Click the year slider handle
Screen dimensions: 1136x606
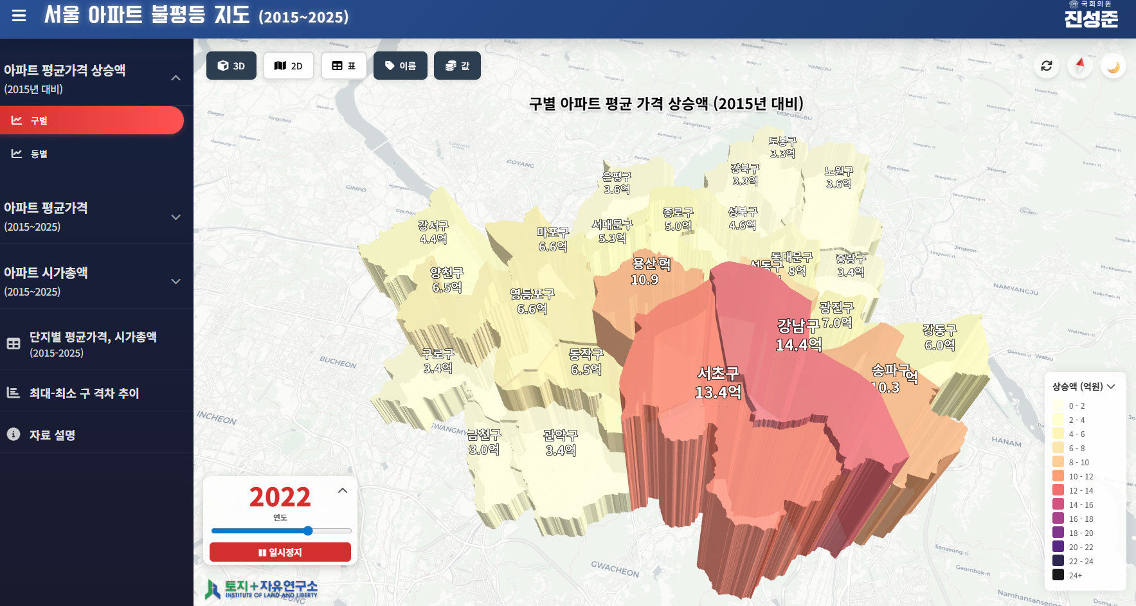pos(308,531)
